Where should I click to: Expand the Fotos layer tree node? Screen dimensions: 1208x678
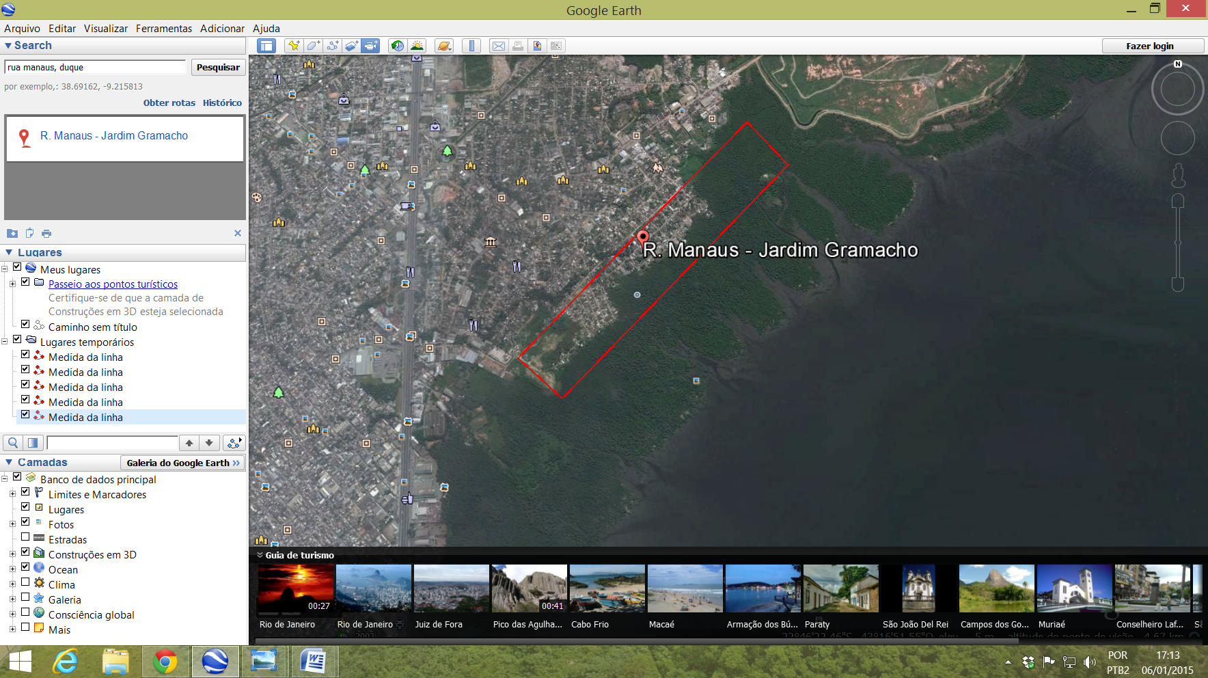click(12, 524)
